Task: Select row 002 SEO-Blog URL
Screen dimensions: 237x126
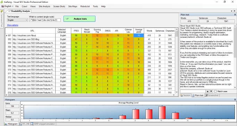Action: (x=34, y=39)
